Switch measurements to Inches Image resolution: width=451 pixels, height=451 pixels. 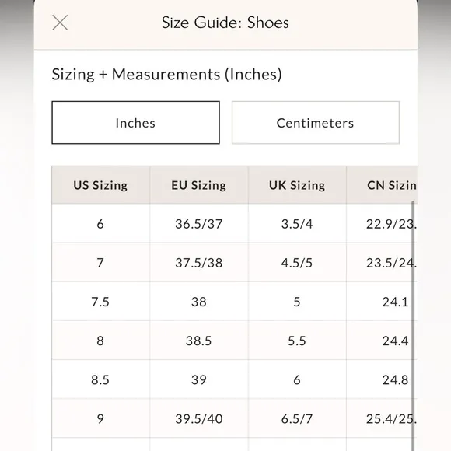pyautogui.click(x=136, y=123)
